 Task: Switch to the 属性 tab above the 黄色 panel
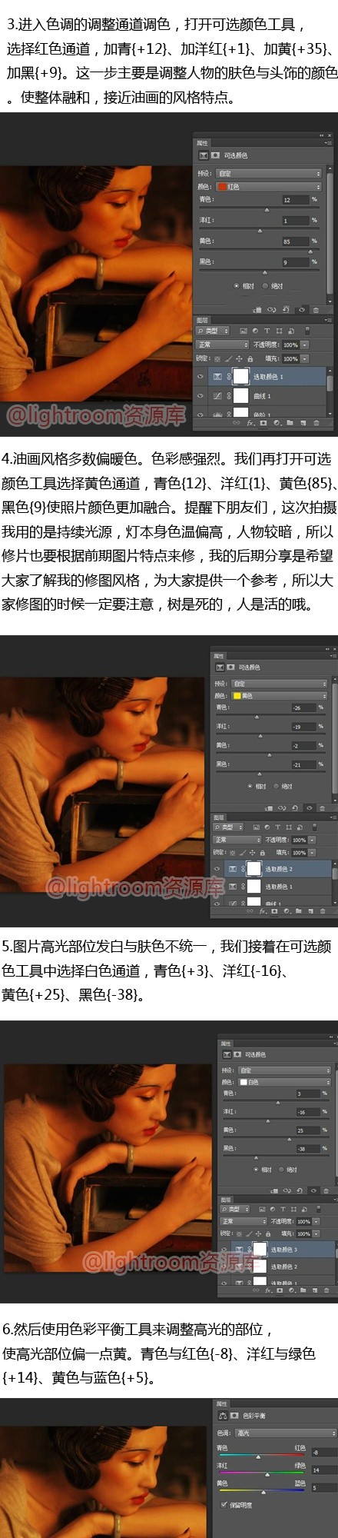tap(219, 656)
